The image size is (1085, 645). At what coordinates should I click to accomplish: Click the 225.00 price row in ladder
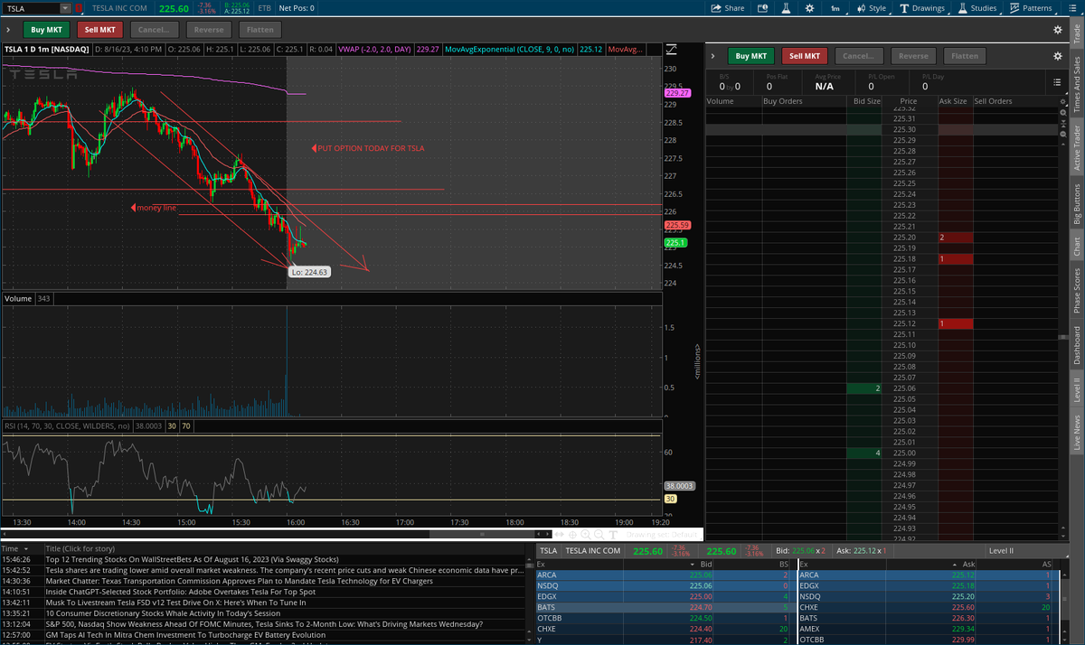coord(903,453)
